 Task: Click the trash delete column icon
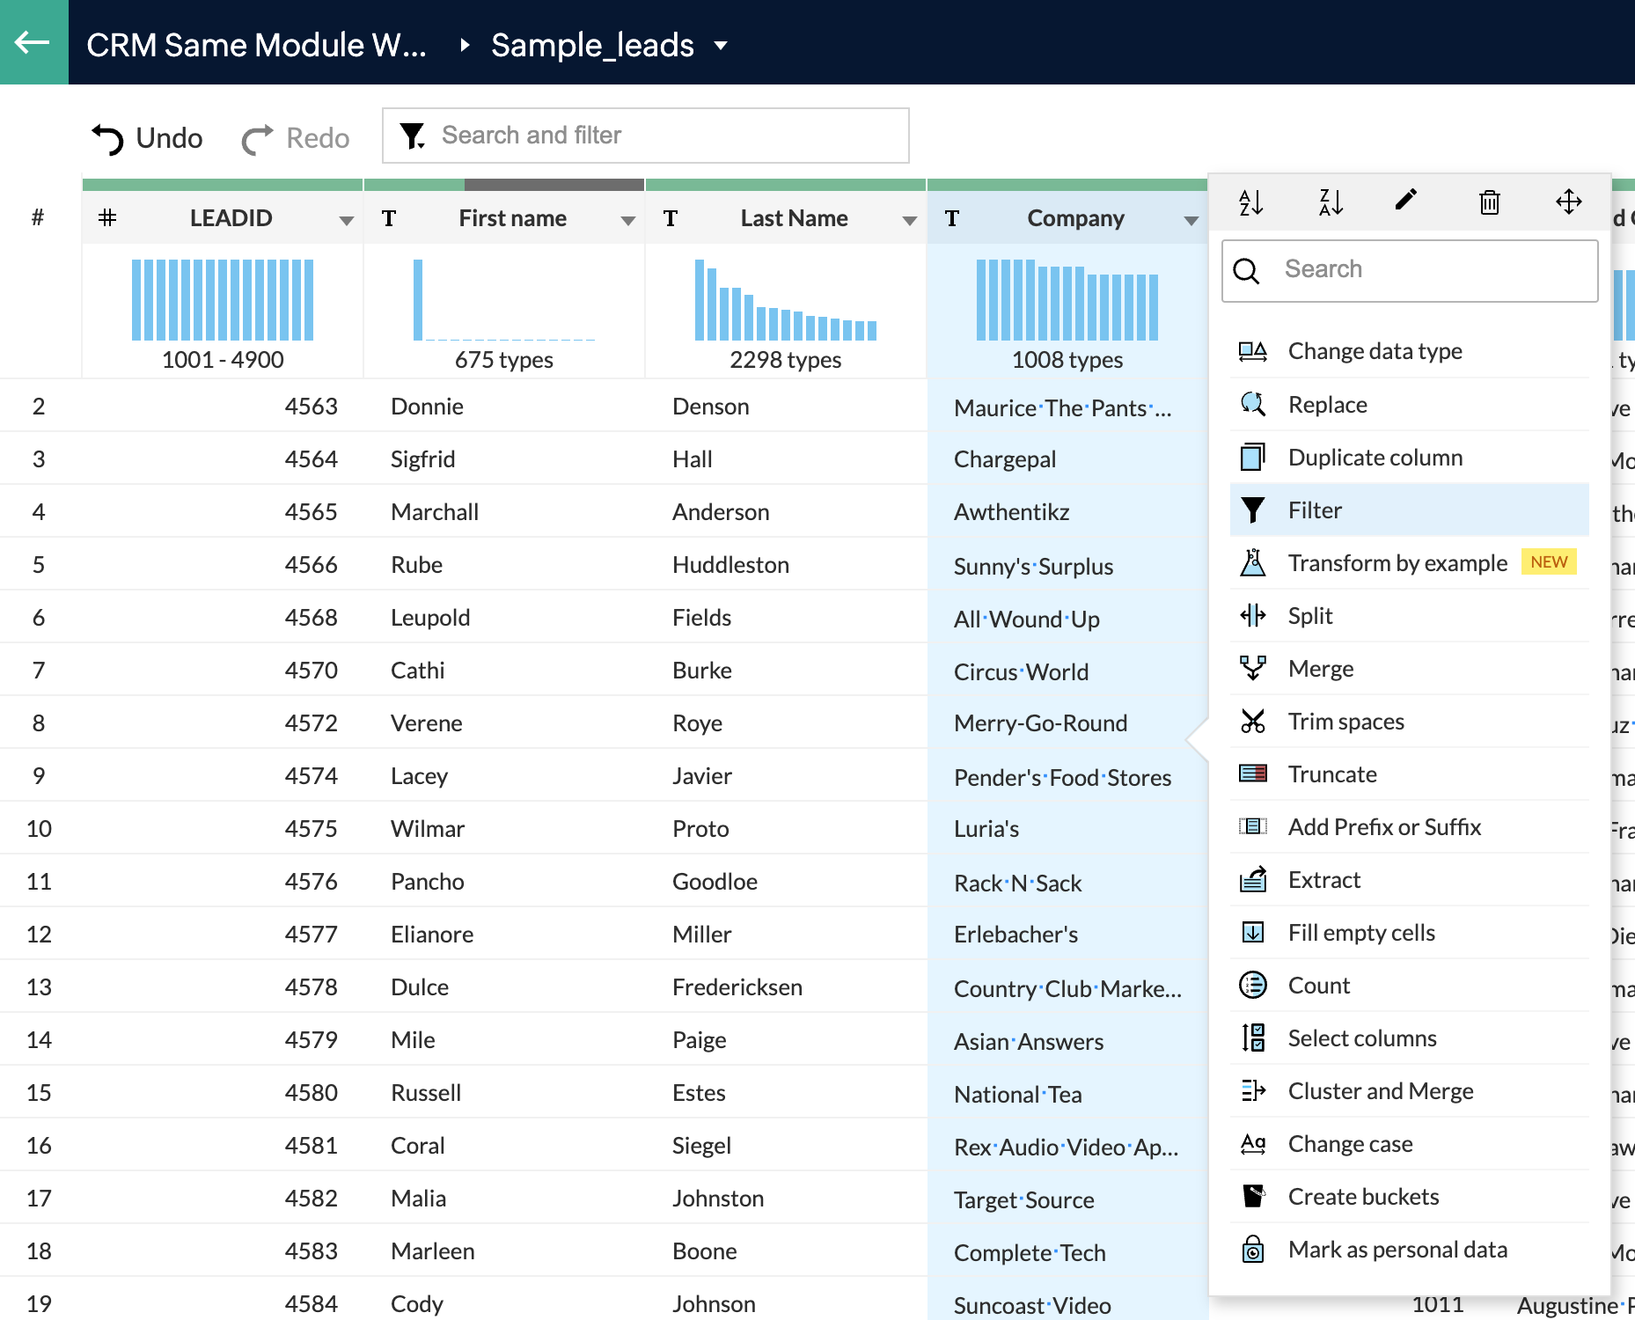tap(1489, 202)
